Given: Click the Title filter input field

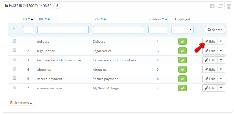Looking at the screenshot, I should coord(118,30).
